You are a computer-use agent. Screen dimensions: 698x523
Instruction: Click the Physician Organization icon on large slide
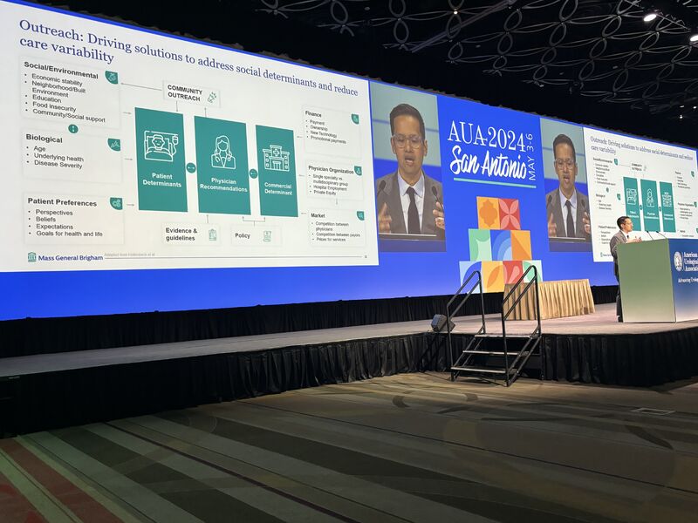(x=358, y=171)
